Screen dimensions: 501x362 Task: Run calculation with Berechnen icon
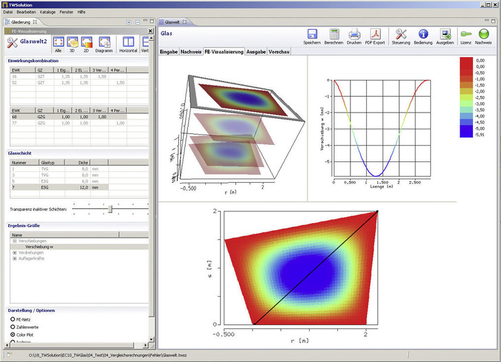pos(333,34)
